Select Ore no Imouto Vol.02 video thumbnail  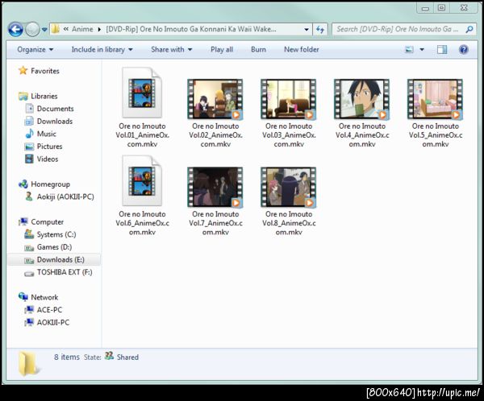point(215,99)
